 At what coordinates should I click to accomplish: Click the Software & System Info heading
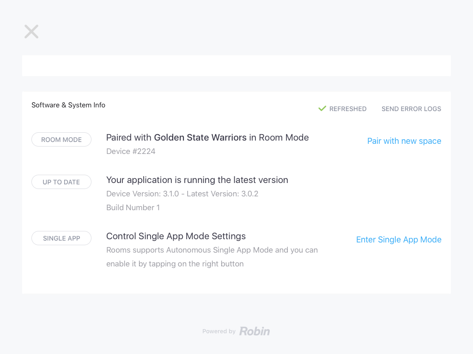[x=68, y=105]
